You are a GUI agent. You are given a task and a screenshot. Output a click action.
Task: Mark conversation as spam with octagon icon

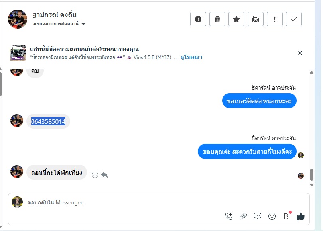coord(198,19)
